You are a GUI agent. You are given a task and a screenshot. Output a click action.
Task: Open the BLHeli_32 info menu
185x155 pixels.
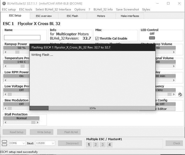(x=103, y=10)
